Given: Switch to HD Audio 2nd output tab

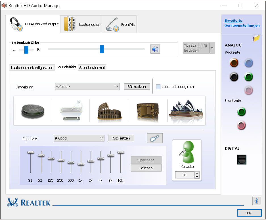Looking at the screenshot, I should coord(33,24).
